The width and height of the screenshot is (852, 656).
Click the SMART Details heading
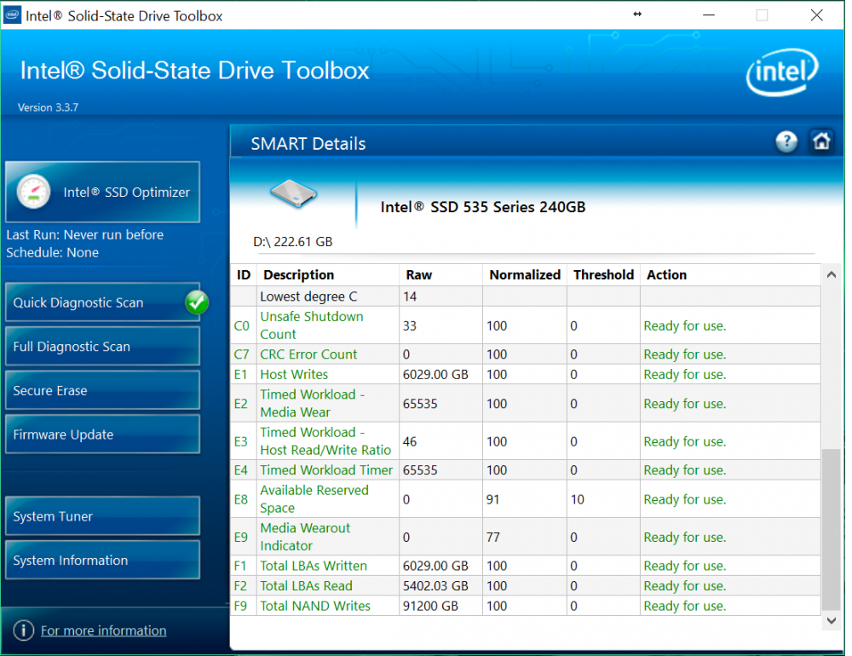point(308,143)
